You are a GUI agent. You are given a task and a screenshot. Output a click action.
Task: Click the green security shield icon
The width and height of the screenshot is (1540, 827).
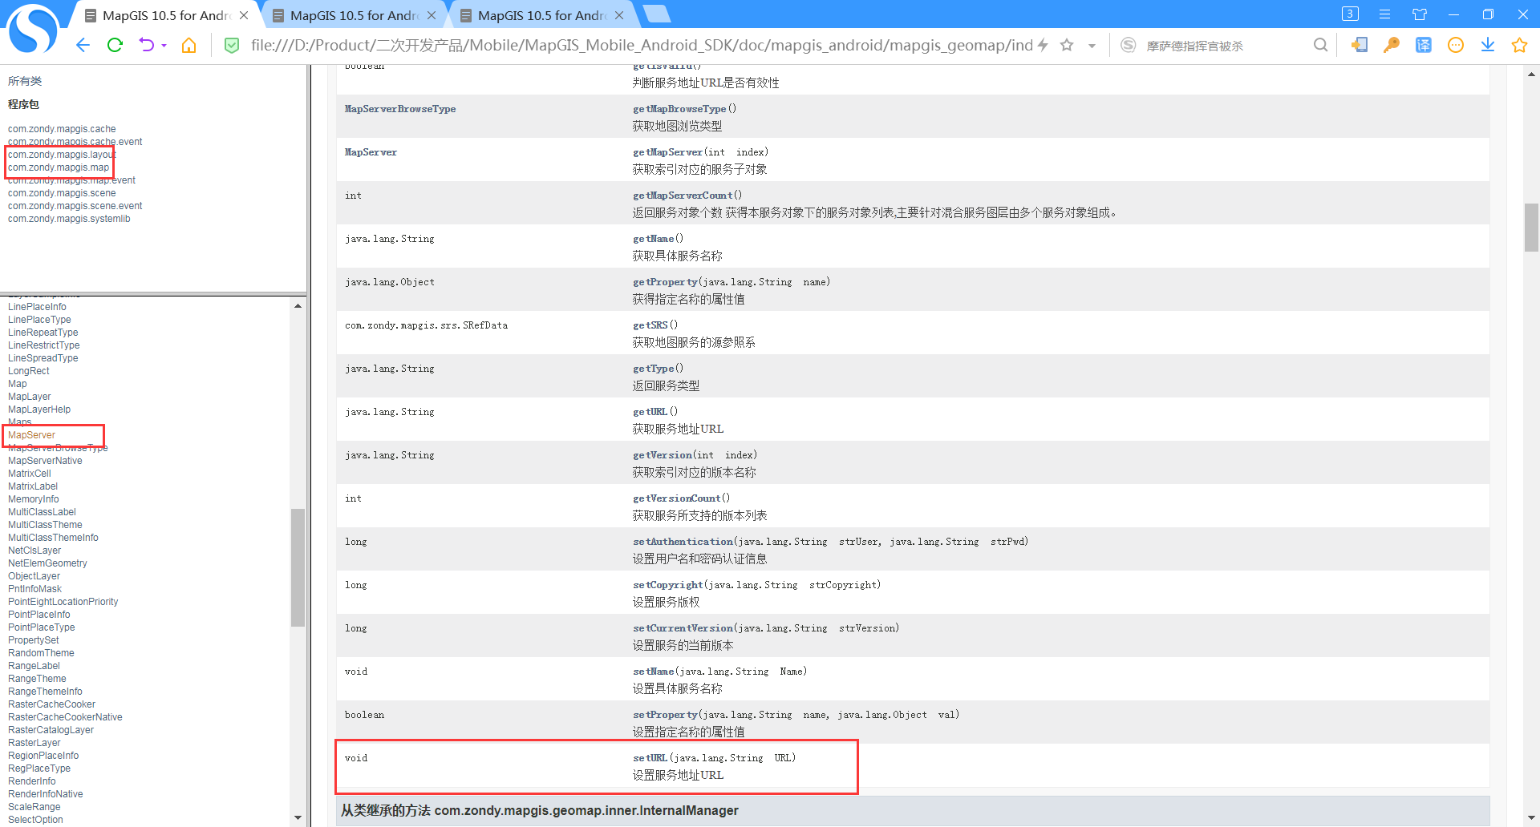click(232, 46)
